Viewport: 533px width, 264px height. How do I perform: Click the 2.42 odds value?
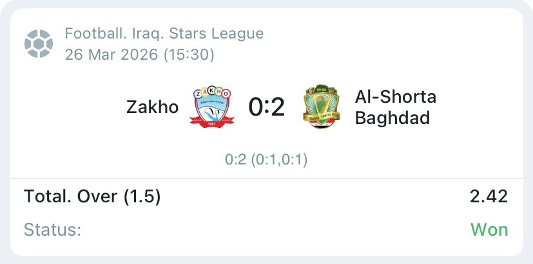tap(489, 197)
